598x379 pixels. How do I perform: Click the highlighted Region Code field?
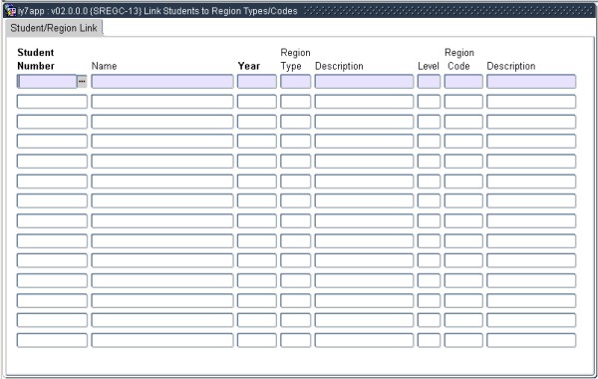pyautogui.click(x=463, y=82)
